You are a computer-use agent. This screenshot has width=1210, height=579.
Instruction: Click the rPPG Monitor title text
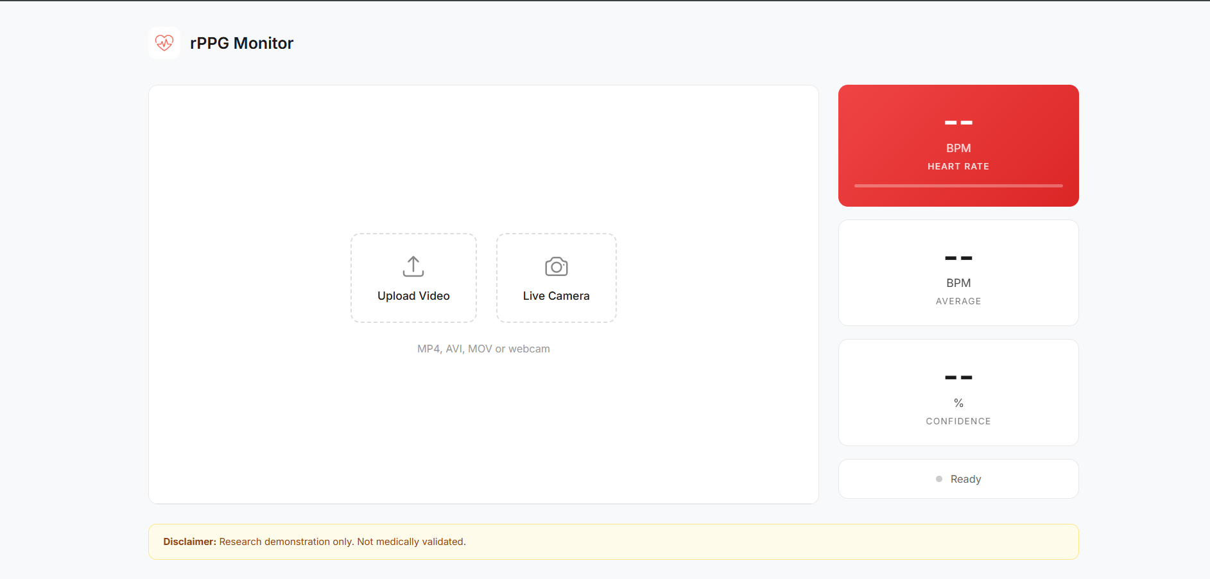242,43
